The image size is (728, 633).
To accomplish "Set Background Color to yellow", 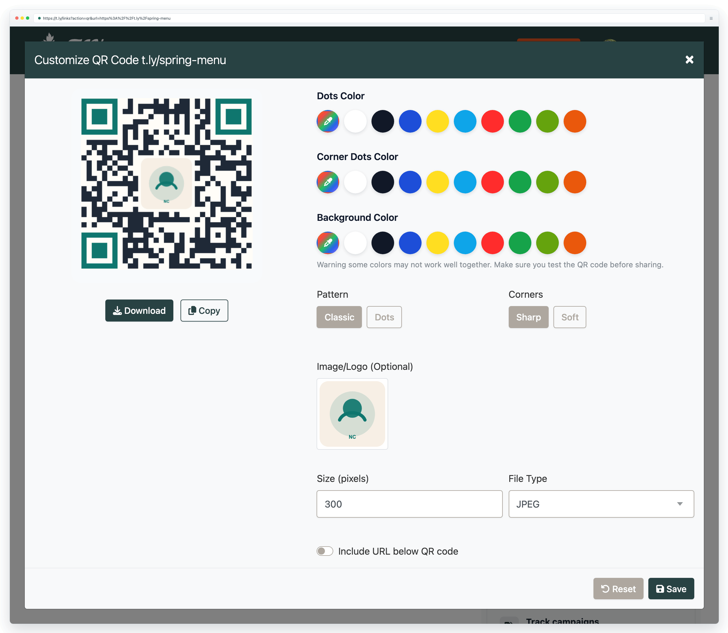I will pyautogui.click(x=438, y=243).
